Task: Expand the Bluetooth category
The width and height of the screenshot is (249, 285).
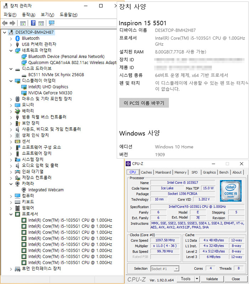Action: click(x=11, y=39)
